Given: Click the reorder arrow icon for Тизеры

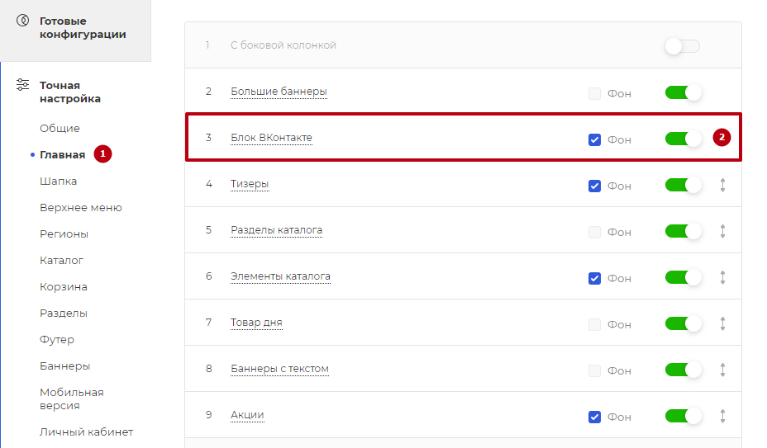Looking at the screenshot, I should (x=722, y=185).
